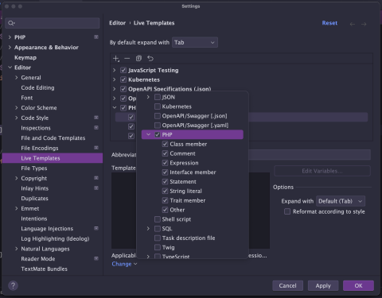Click the project-level icon next to PHP
The image size is (382, 298).
pos(96,37)
